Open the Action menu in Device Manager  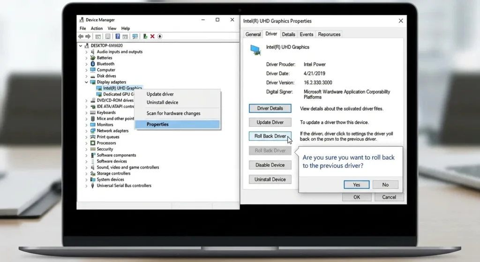click(97, 28)
